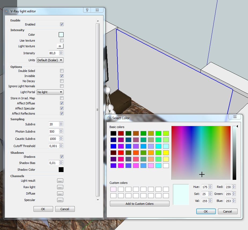Enable the No Decay checkbox
Image resolution: width=248 pixels, height=230 pixels.
click(62, 81)
